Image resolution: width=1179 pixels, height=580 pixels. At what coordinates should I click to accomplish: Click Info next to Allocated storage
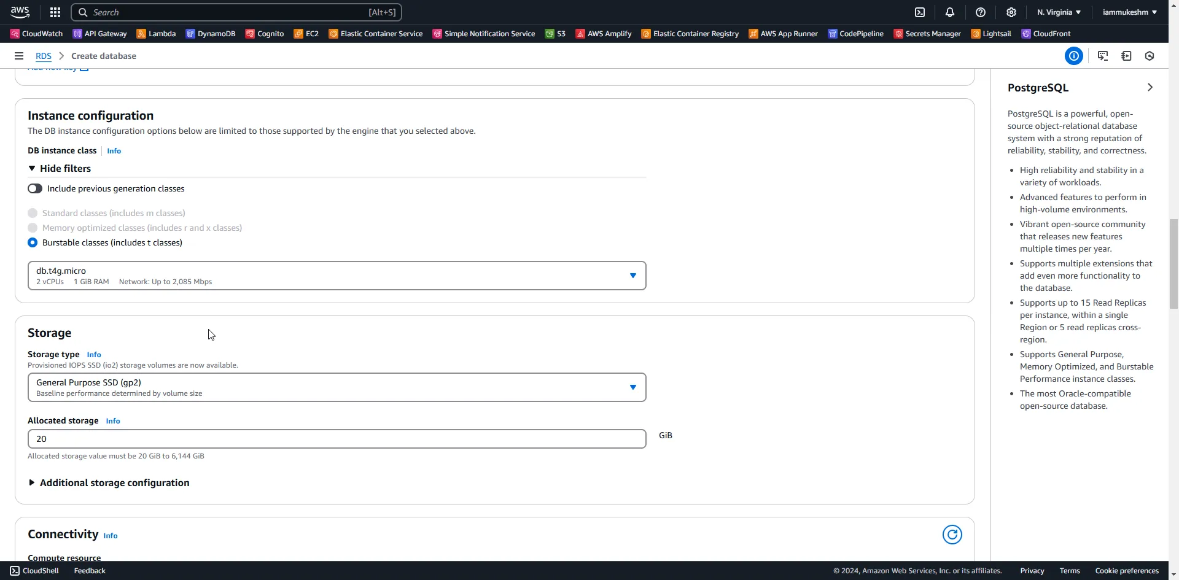(112, 421)
